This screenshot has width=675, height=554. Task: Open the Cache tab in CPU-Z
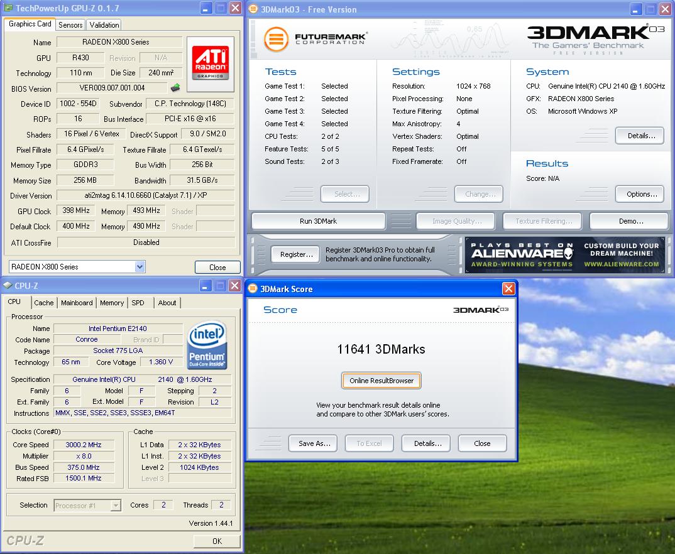[x=44, y=303]
